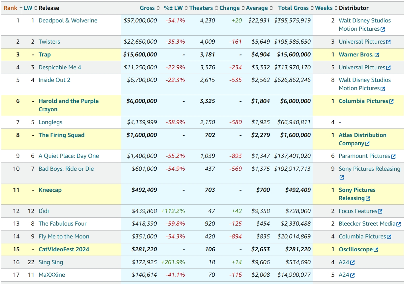Click the $195,585,650 total gross for Twisters
The image size is (405, 284).
click(292, 42)
